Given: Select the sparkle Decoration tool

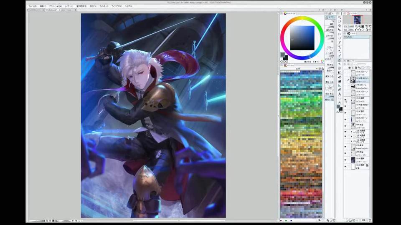Looking at the screenshot, I should tap(339, 64).
